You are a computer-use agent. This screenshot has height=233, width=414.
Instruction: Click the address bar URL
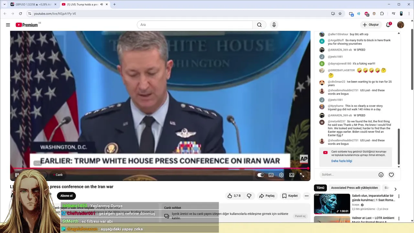tap(55, 14)
